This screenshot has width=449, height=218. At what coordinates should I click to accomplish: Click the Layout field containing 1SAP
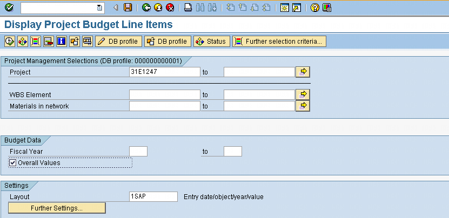[153, 197]
